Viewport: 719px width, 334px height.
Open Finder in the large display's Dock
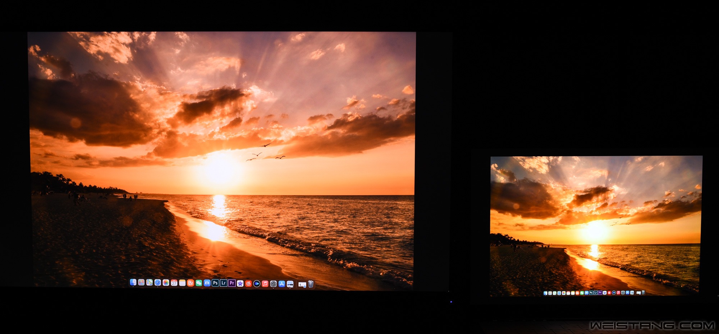coord(133,283)
